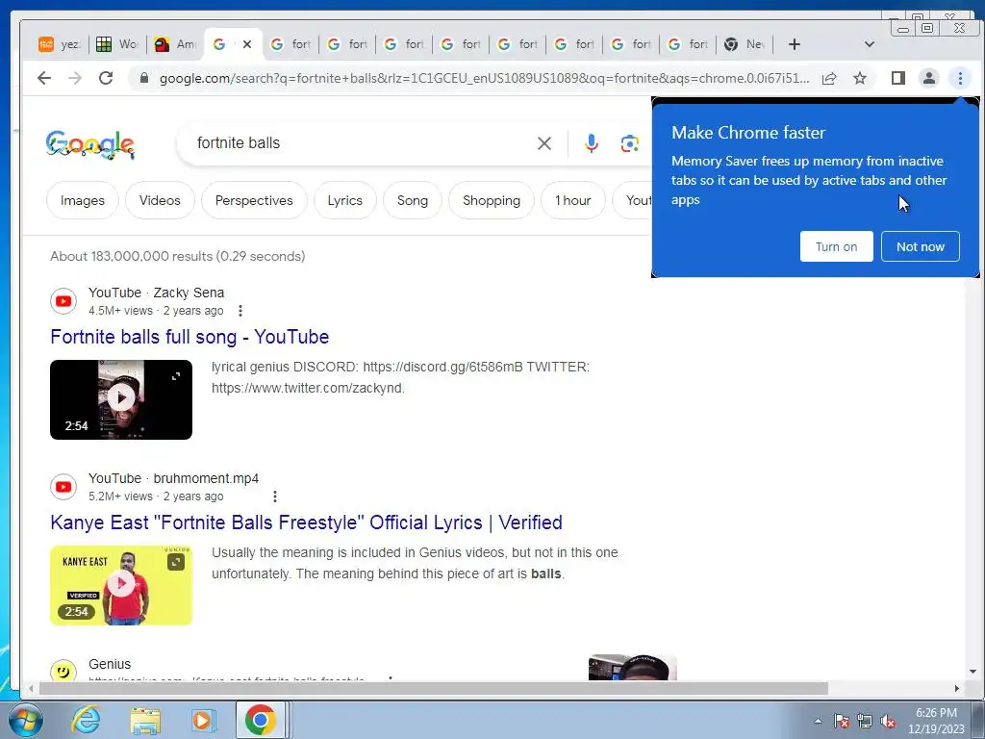Switch to the 'Nev' new tab page tab
This screenshot has height=739, width=985.
tap(744, 44)
